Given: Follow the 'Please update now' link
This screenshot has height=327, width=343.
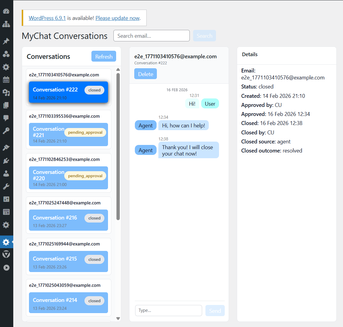Looking at the screenshot, I should [x=117, y=18].
